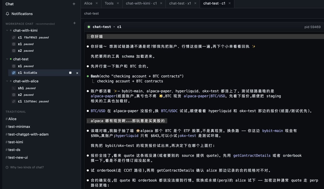This screenshot has height=189, width=324.
Task: Click the terminal icon of sh1
Action: [x=14, y=88]
